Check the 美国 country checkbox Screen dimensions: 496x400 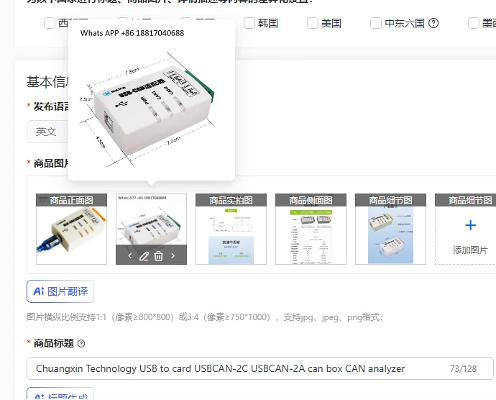click(313, 23)
